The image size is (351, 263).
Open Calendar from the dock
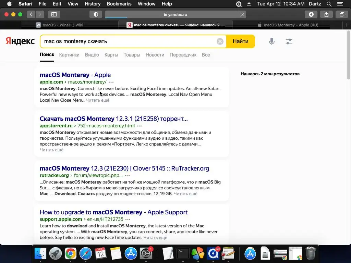click(100, 254)
